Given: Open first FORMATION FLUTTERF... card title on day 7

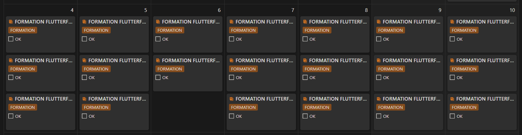Looking at the screenshot, I should [264, 22].
